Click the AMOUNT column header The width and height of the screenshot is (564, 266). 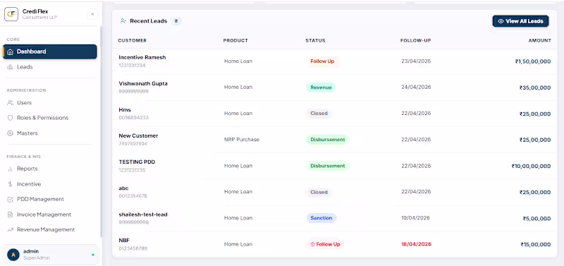(539, 40)
